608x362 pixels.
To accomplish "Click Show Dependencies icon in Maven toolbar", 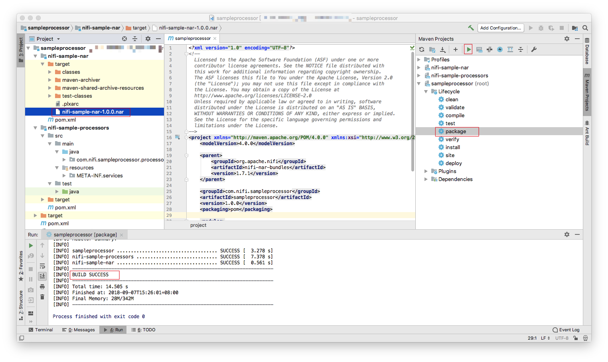I will (510, 49).
